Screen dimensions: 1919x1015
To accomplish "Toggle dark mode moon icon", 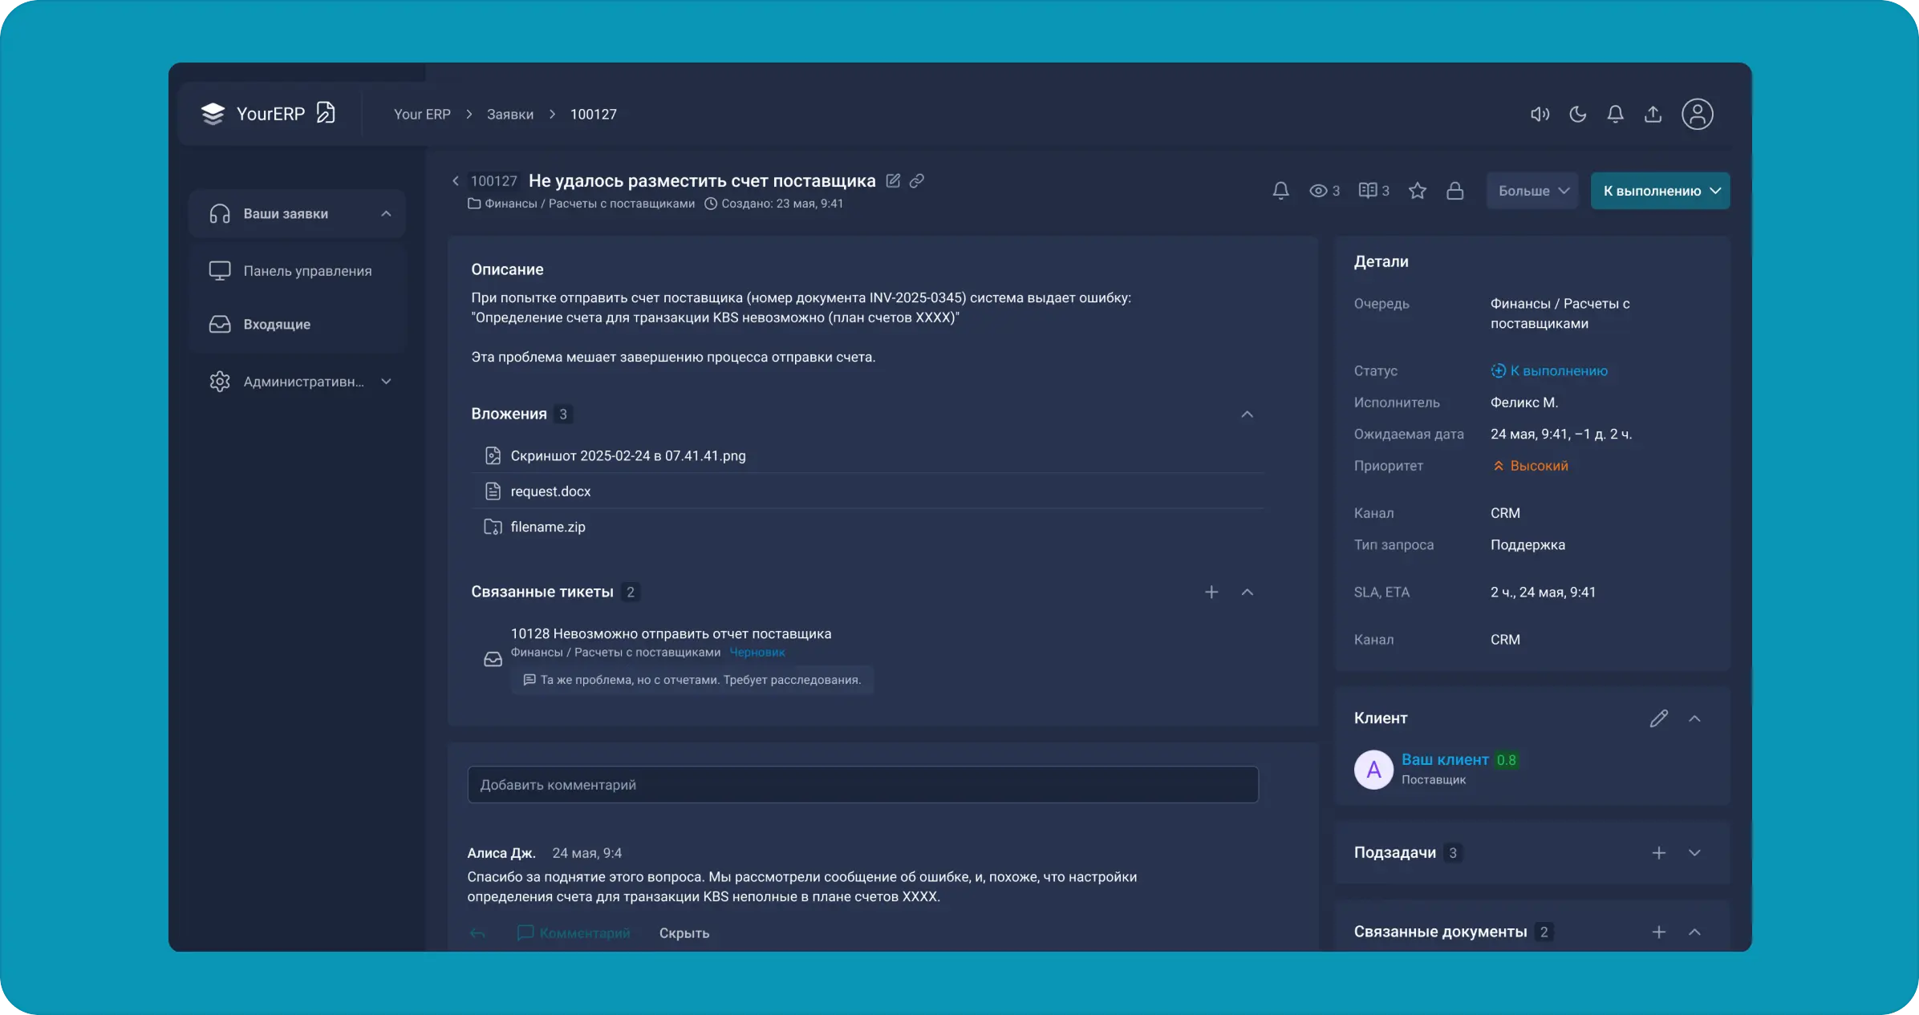I will [1577, 114].
